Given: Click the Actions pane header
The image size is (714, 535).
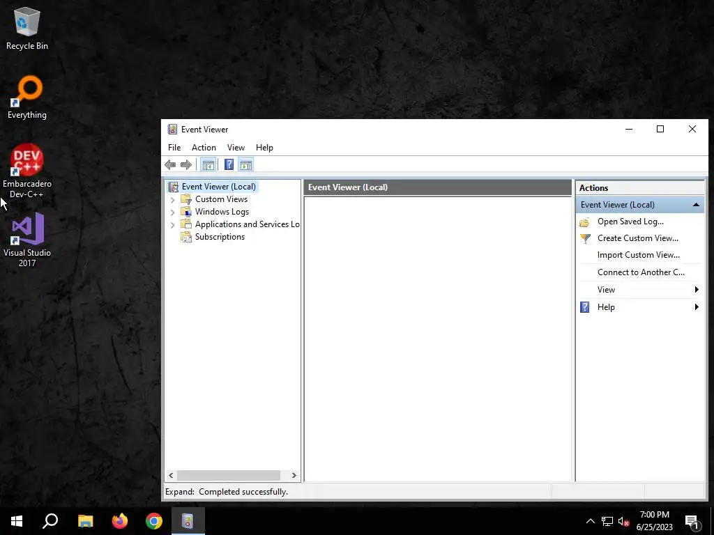Looking at the screenshot, I should 639,188.
